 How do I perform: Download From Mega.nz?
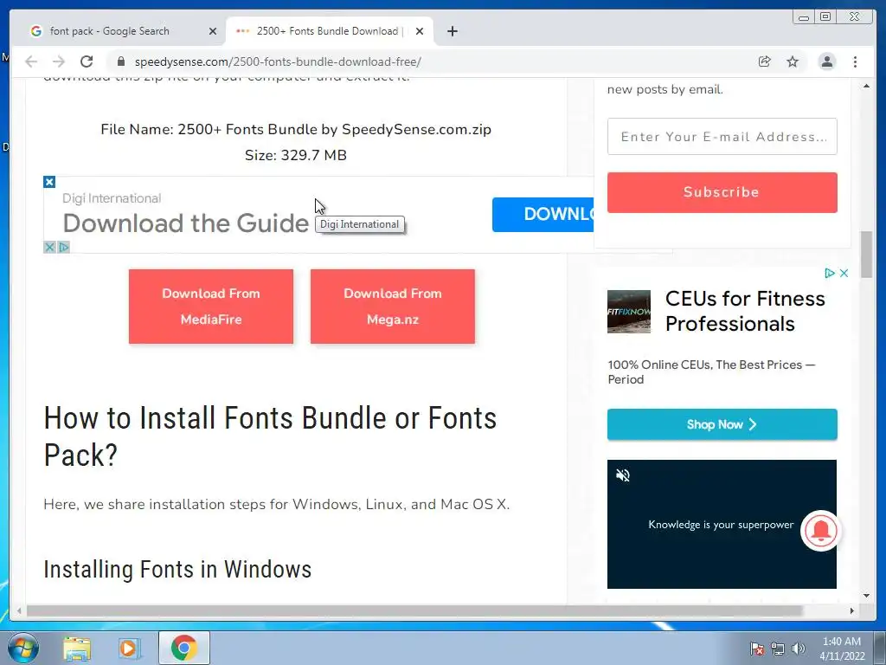tap(393, 307)
